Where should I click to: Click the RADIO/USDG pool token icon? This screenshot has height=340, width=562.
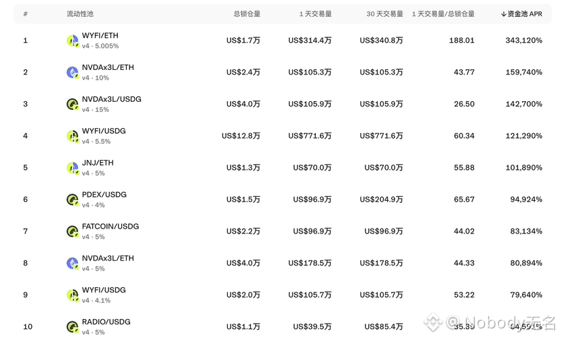(73, 326)
